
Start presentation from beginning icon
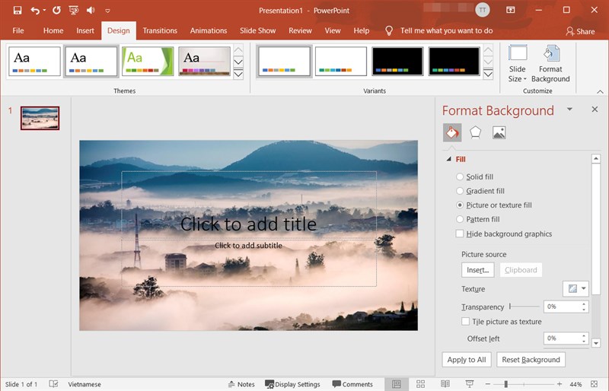[x=73, y=10]
